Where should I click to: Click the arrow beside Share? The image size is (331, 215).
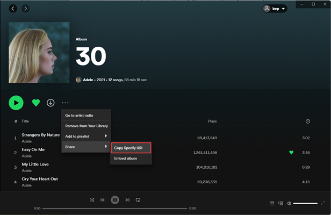tap(106, 146)
